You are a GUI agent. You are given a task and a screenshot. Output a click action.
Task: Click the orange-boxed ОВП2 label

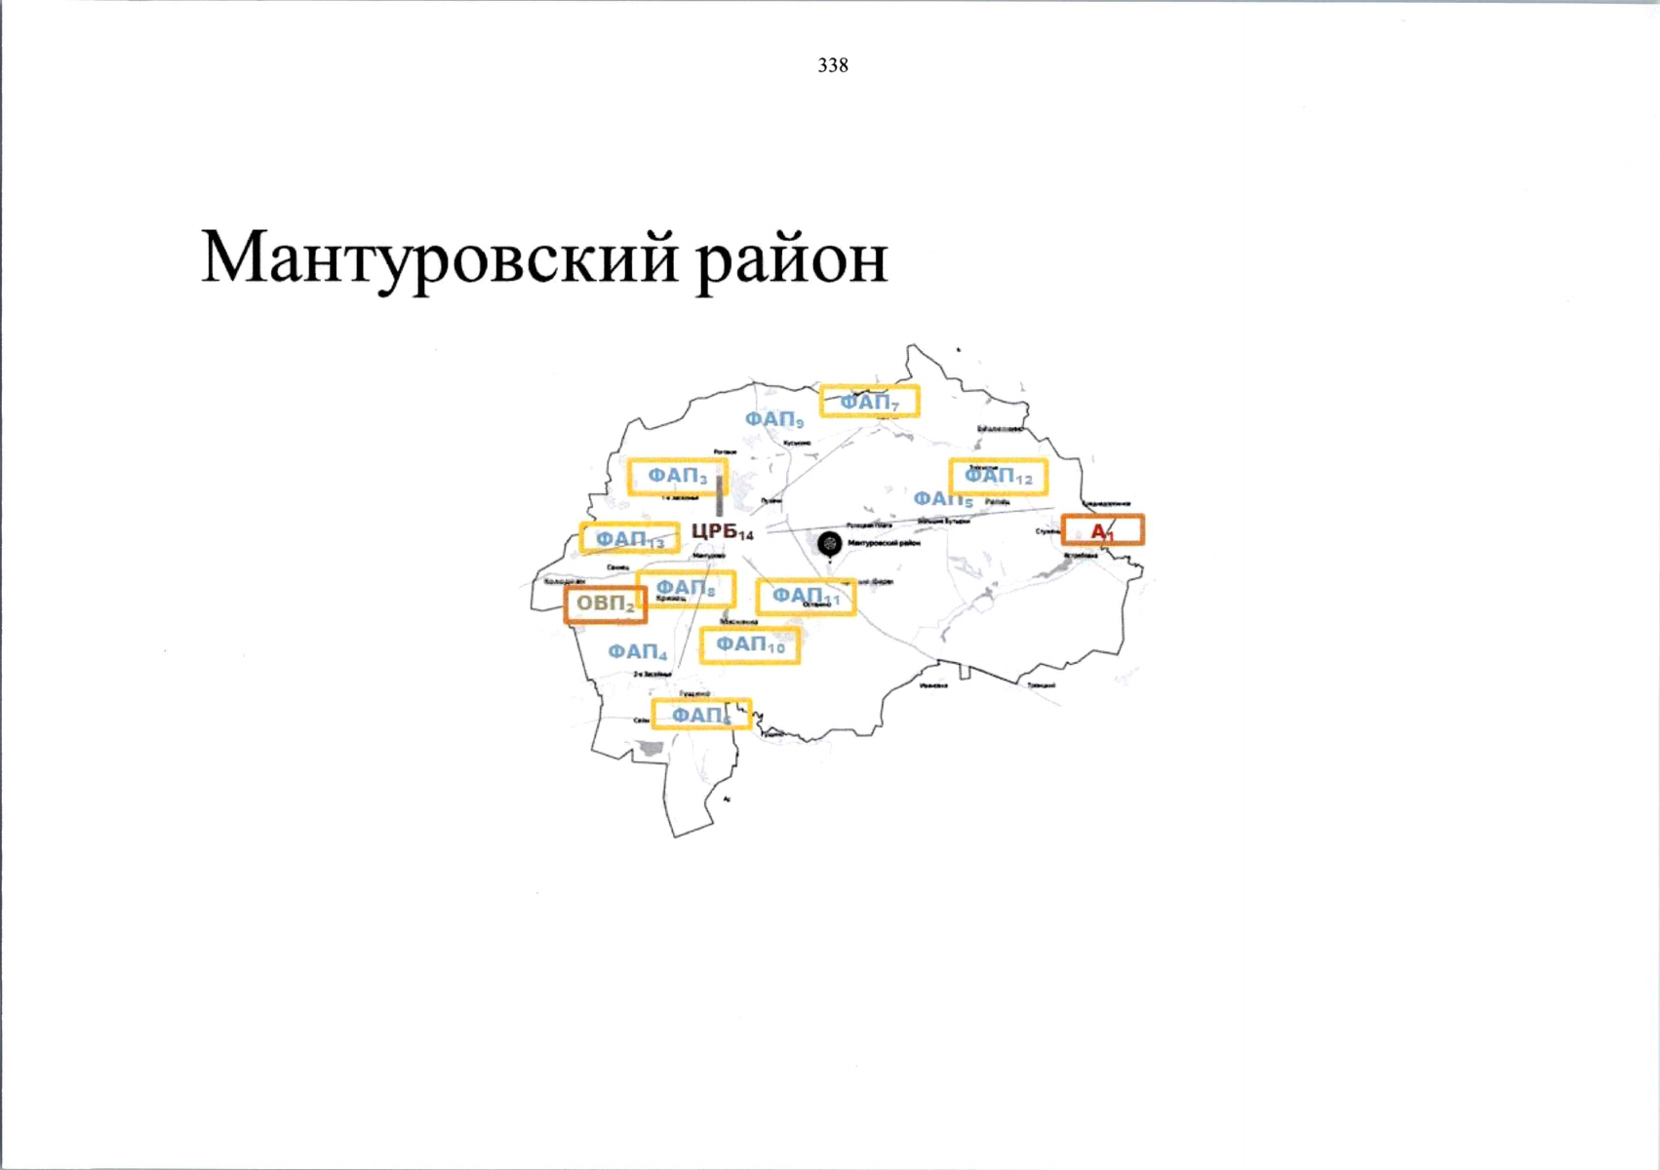pyautogui.click(x=605, y=604)
